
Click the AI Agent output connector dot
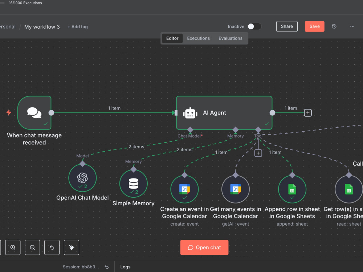tap(273, 113)
